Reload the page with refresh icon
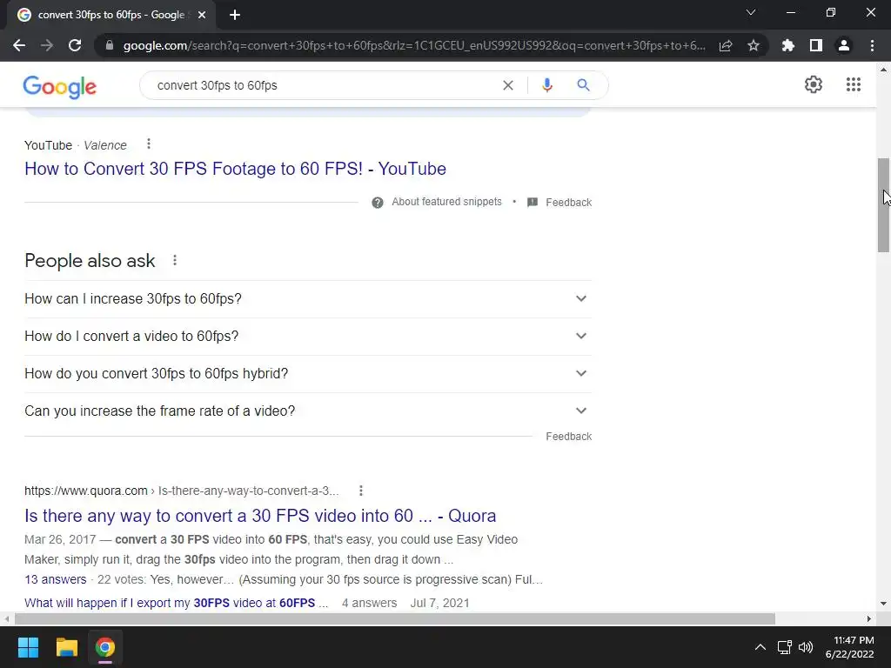Image resolution: width=891 pixels, height=668 pixels. click(x=75, y=45)
